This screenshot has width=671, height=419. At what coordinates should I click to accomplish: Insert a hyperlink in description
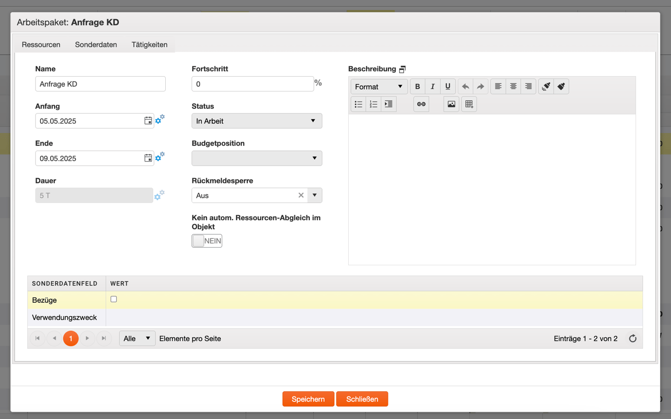(x=421, y=104)
